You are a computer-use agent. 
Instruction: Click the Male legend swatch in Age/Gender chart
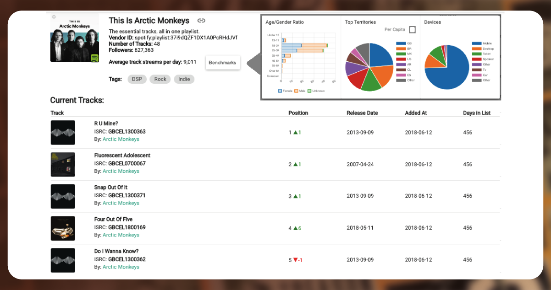[296, 91]
